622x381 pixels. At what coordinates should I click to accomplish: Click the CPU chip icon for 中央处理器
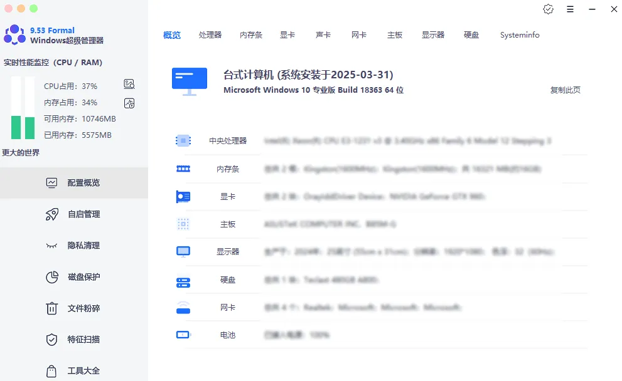(183, 140)
